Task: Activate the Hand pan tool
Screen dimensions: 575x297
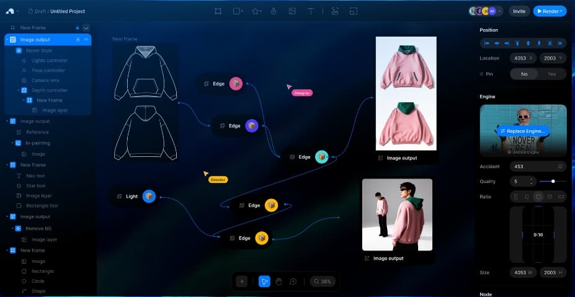Action: click(x=279, y=281)
